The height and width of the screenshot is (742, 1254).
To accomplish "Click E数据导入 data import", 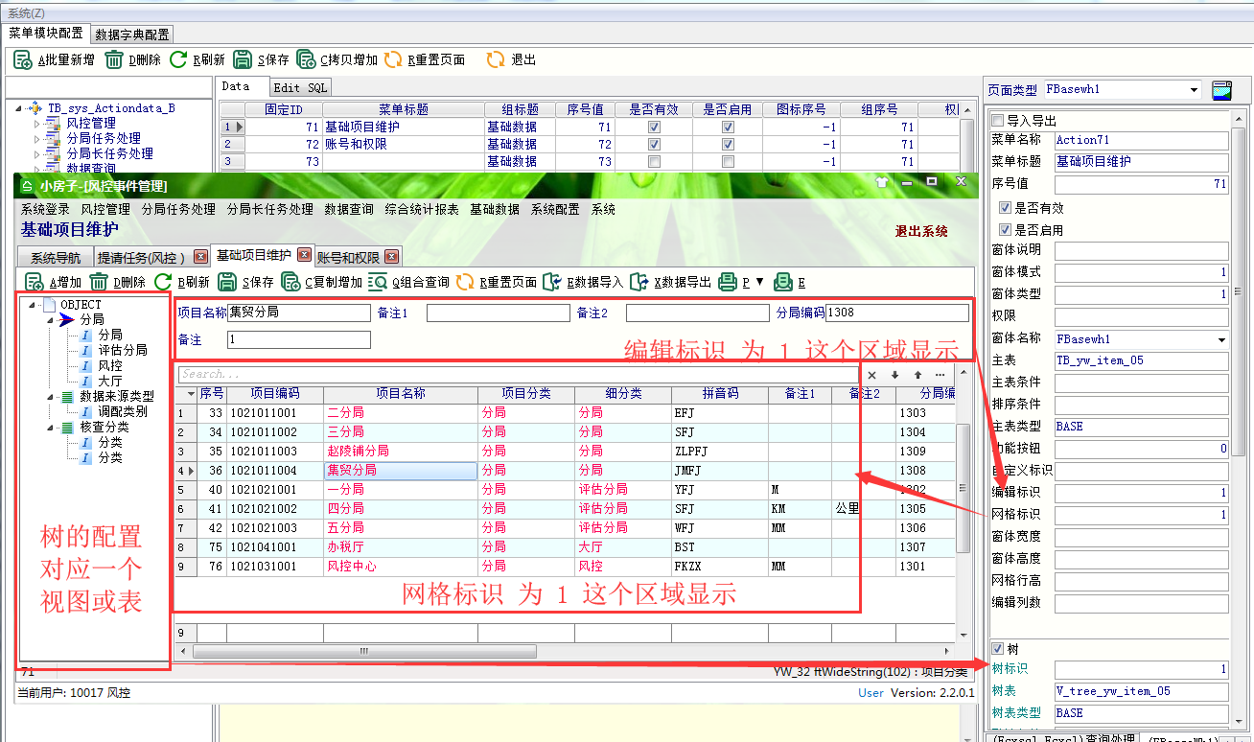I will 583,282.
